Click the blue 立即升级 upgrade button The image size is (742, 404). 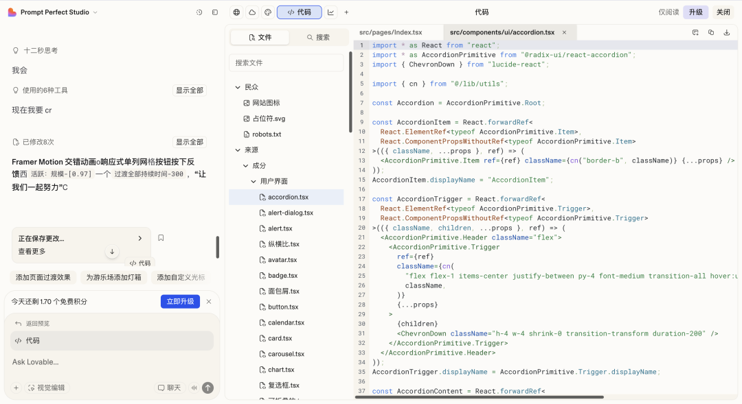pyautogui.click(x=180, y=301)
